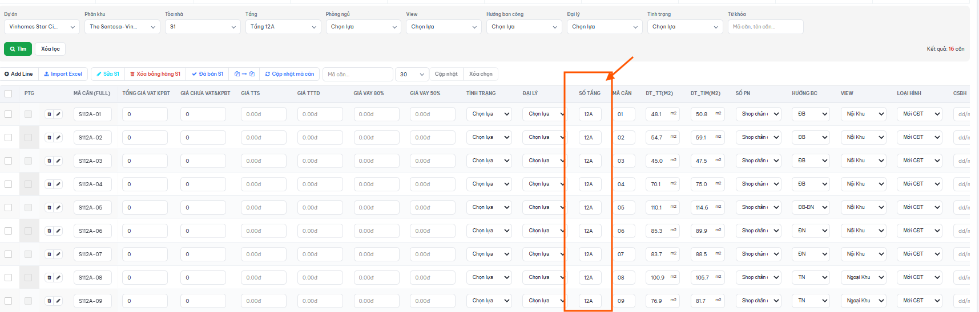Image resolution: width=979 pixels, height=312 pixels.
Task: Edit row S112A-09 with pencil icon
Action: point(58,301)
